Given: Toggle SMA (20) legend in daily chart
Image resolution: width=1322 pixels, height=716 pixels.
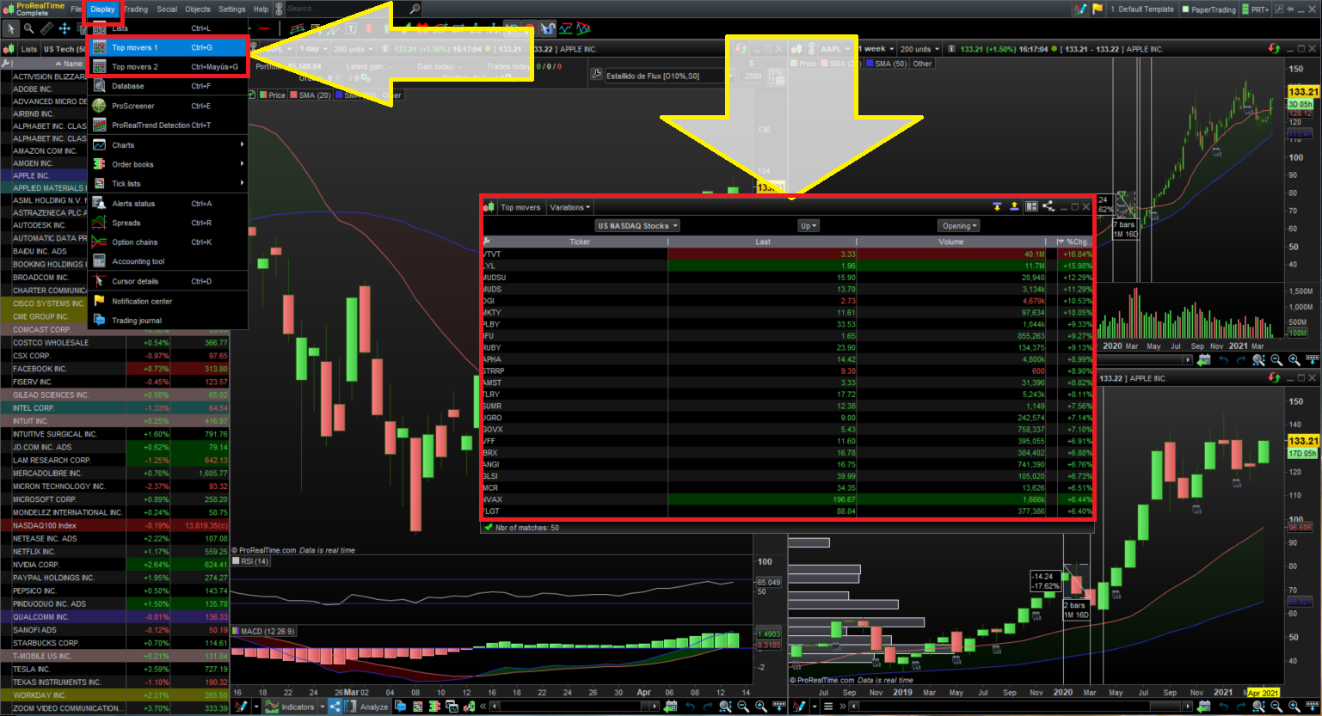Looking at the screenshot, I should [x=310, y=95].
